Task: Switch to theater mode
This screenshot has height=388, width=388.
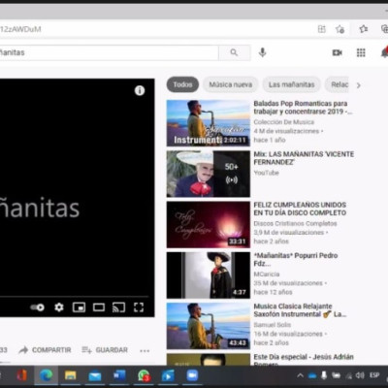Action: pyautogui.click(x=99, y=307)
